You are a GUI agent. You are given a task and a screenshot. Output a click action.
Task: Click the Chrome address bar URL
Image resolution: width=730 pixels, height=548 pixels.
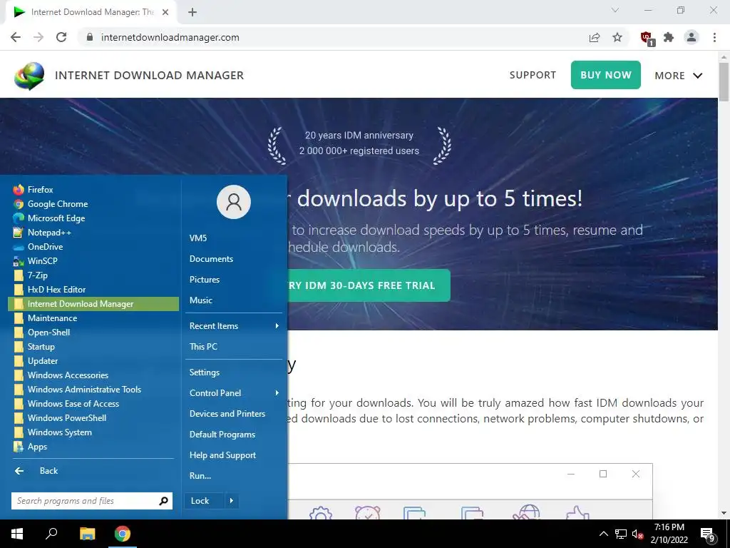click(170, 37)
